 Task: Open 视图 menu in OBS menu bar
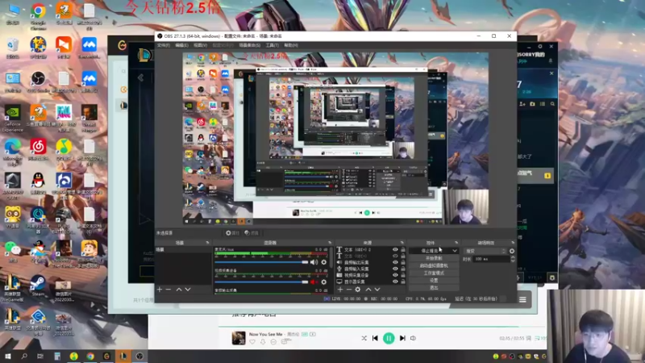(200, 45)
